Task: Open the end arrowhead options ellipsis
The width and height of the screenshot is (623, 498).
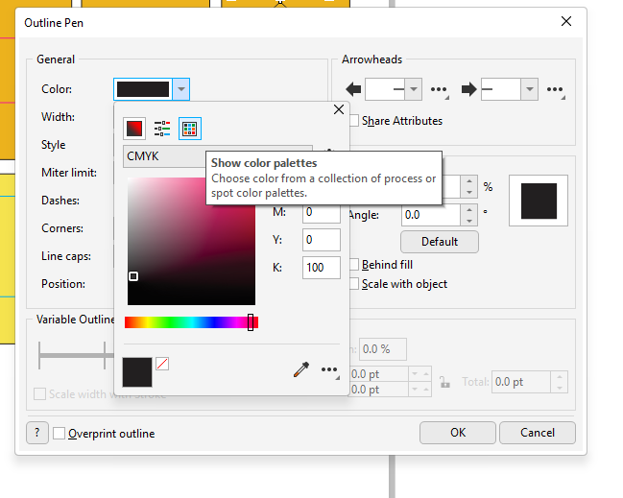Action: 555,90
